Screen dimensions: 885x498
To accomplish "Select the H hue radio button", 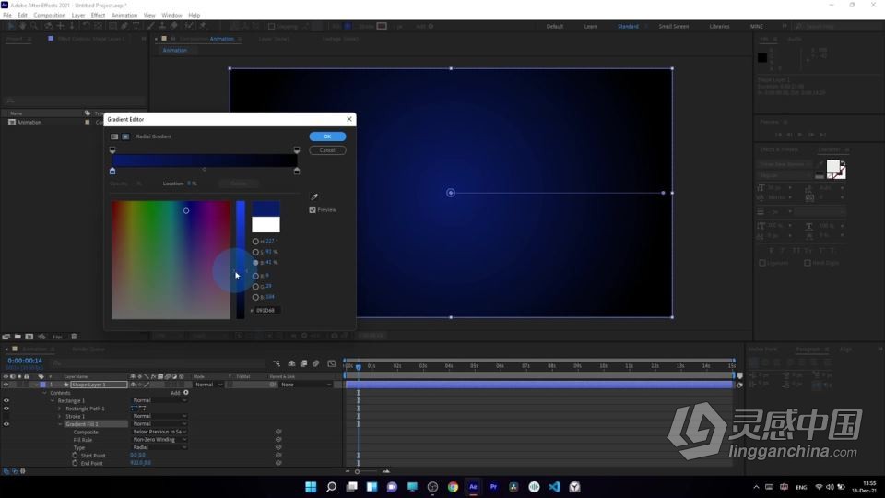I will tap(255, 242).
